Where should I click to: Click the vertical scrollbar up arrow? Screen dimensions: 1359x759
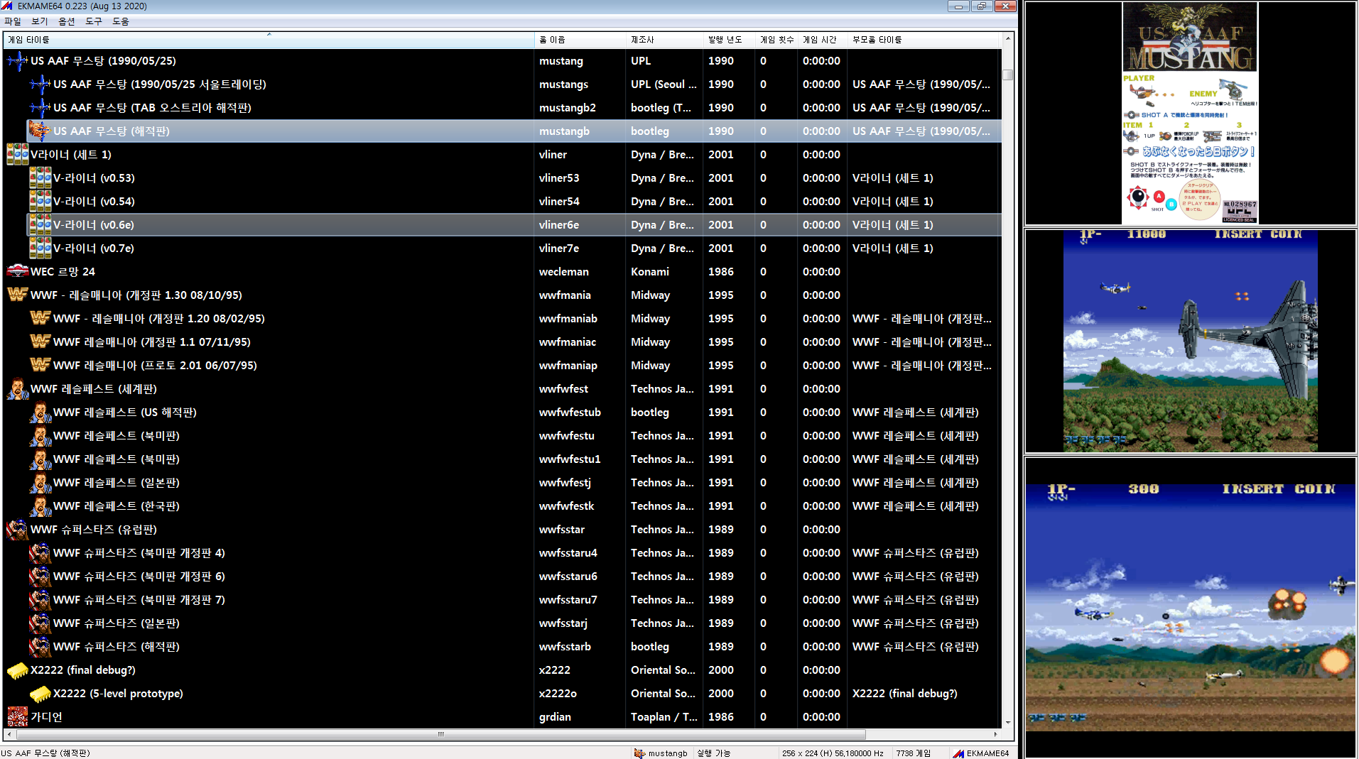pyautogui.click(x=1007, y=38)
